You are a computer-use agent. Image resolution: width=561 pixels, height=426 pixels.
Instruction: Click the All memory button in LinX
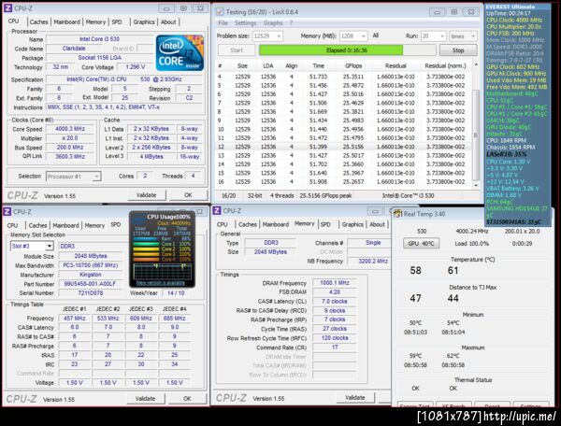[375, 35]
